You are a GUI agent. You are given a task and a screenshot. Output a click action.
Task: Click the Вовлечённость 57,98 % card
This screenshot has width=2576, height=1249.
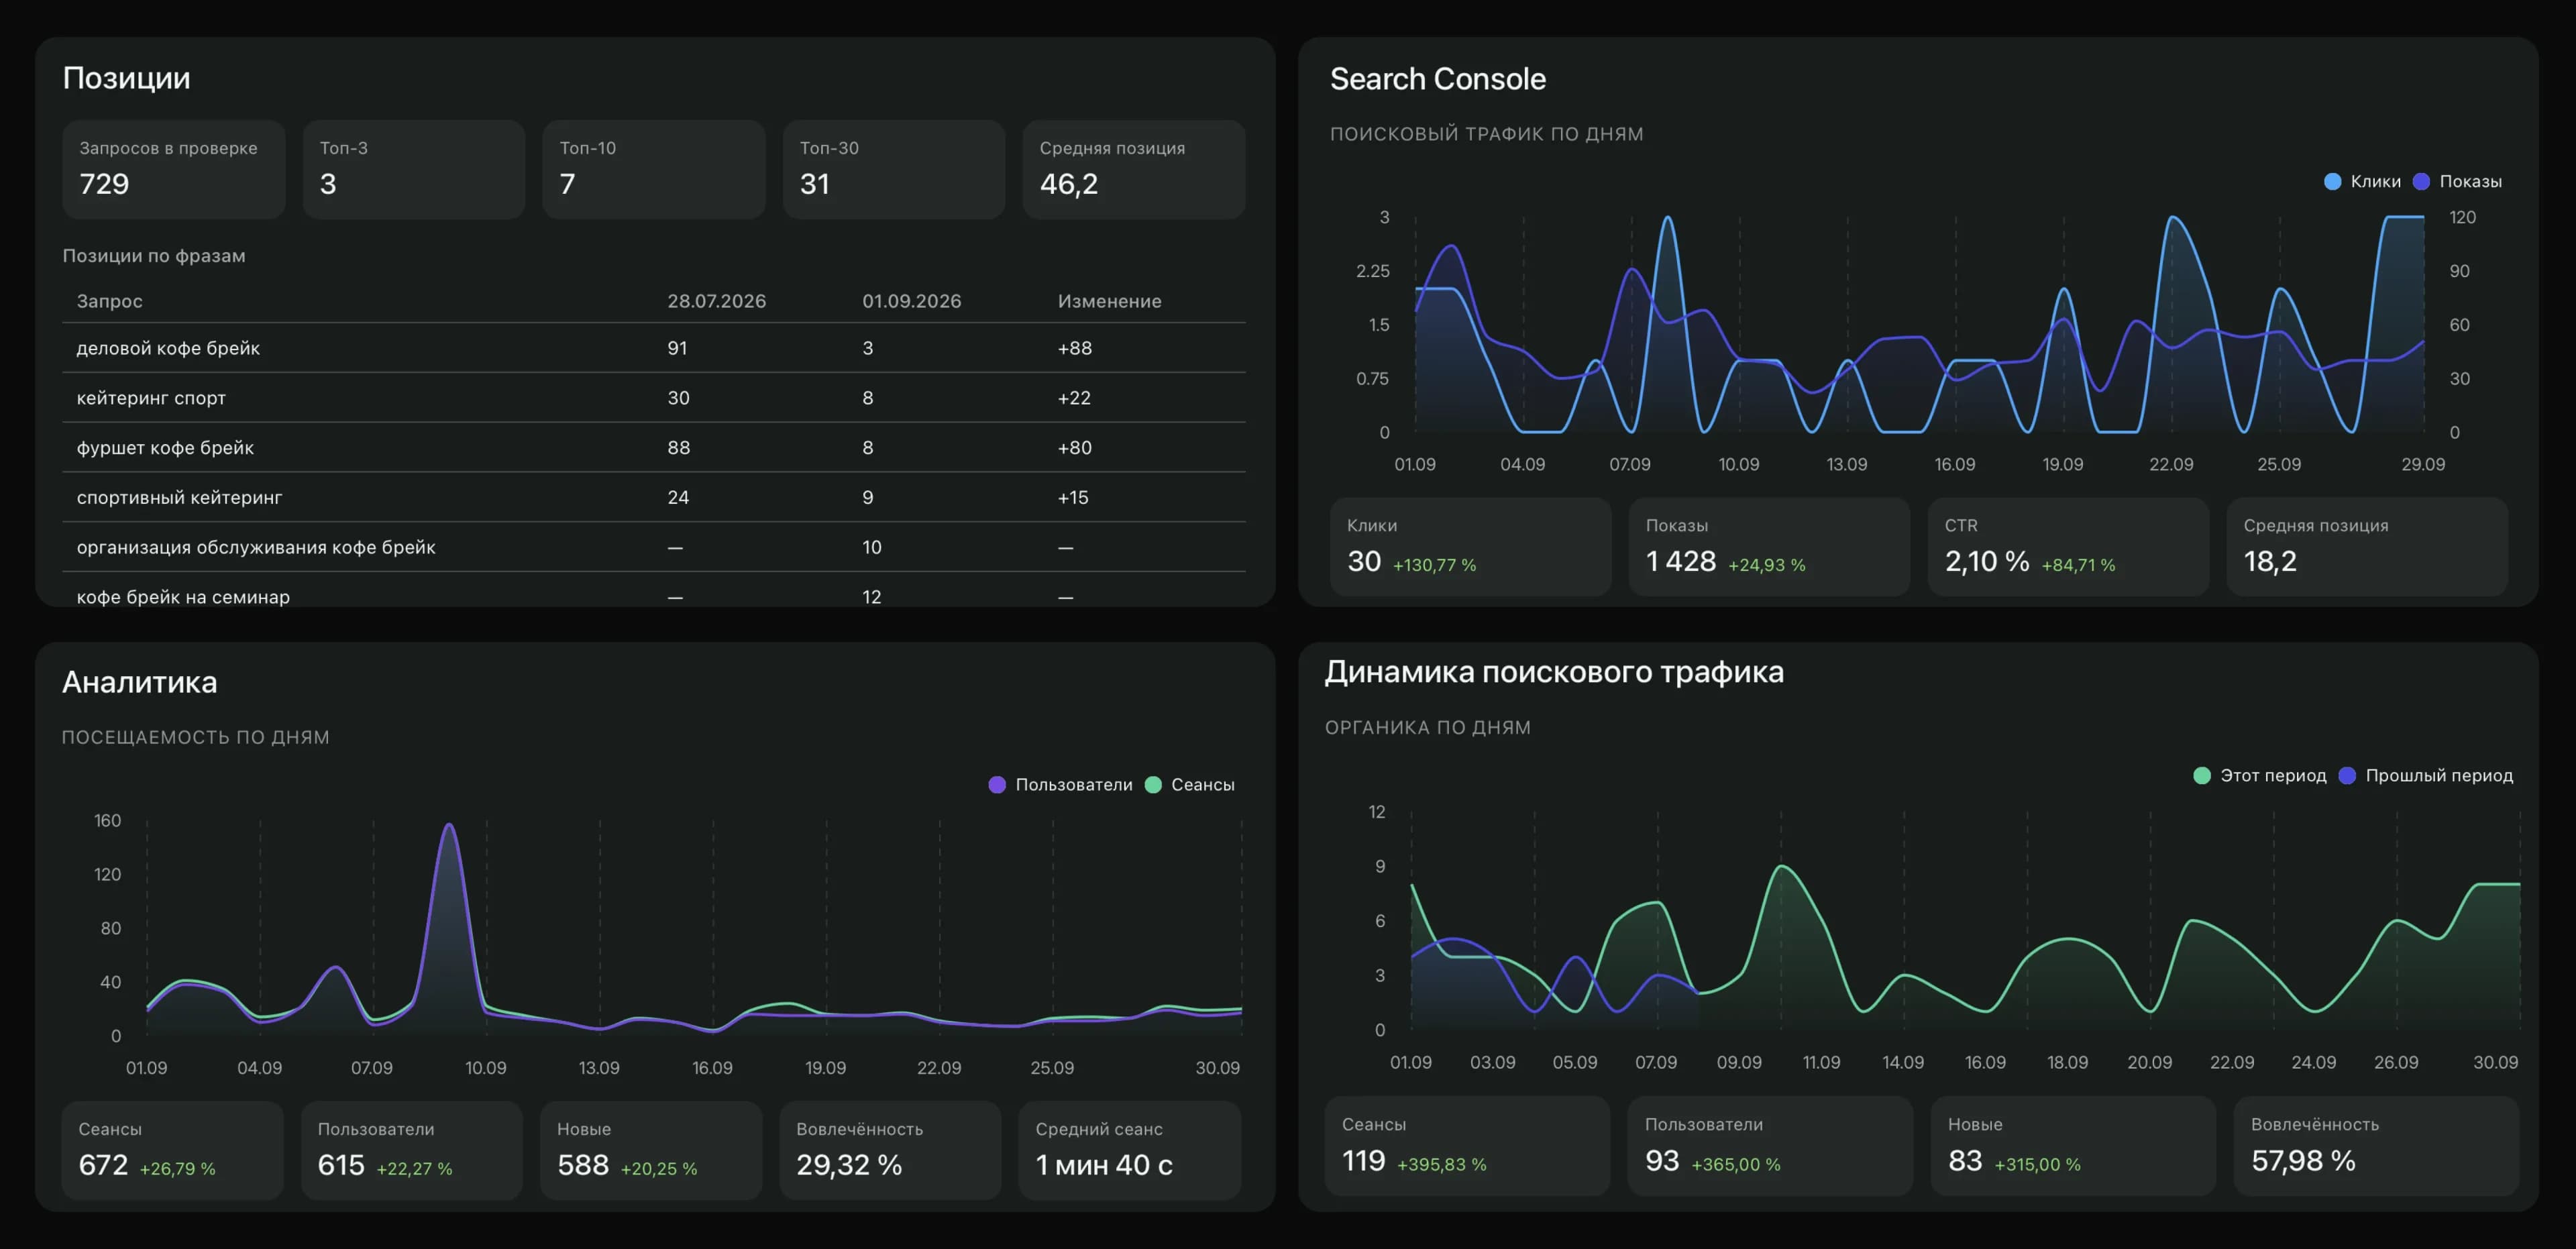(2377, 1146)
